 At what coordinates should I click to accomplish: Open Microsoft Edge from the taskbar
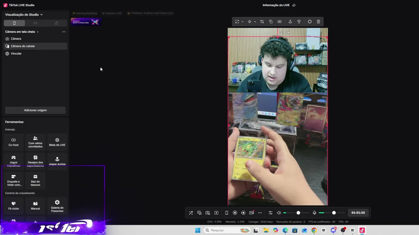point(285,230)
